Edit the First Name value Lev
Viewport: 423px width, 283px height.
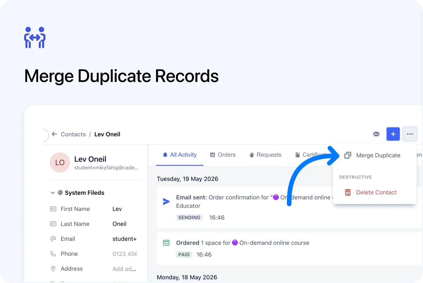[x=117, y=209]
